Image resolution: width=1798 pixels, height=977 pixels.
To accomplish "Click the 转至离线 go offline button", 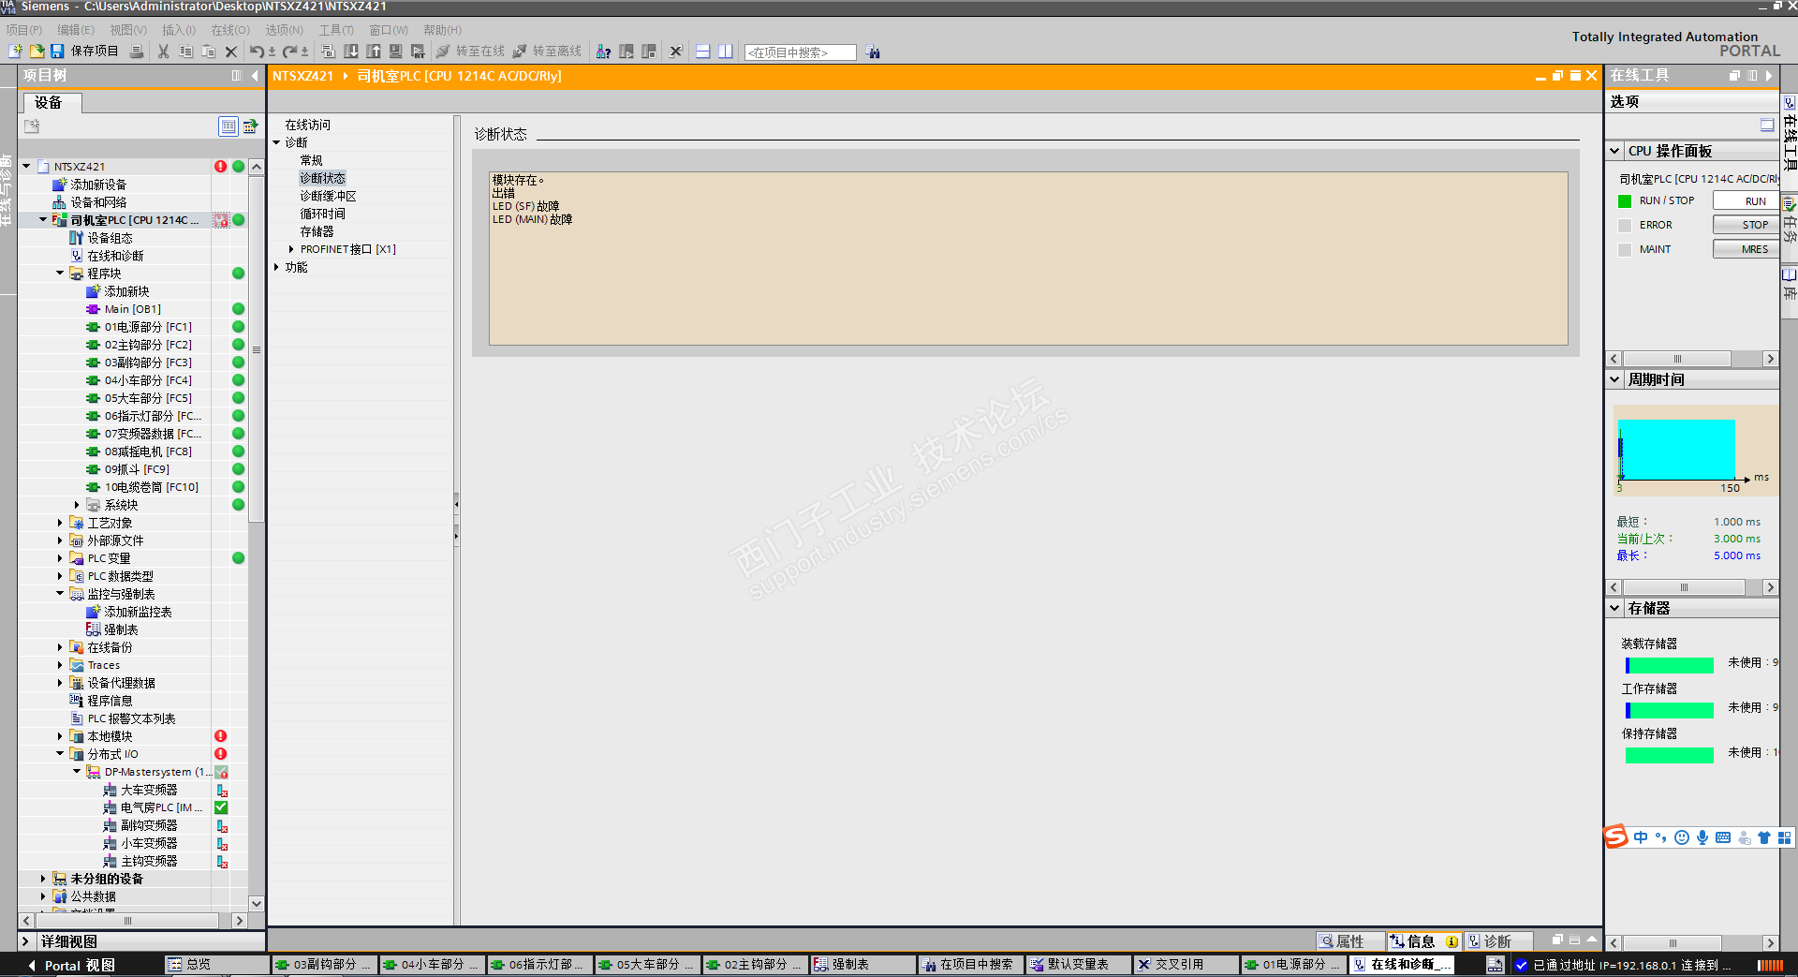I will 548,52.
